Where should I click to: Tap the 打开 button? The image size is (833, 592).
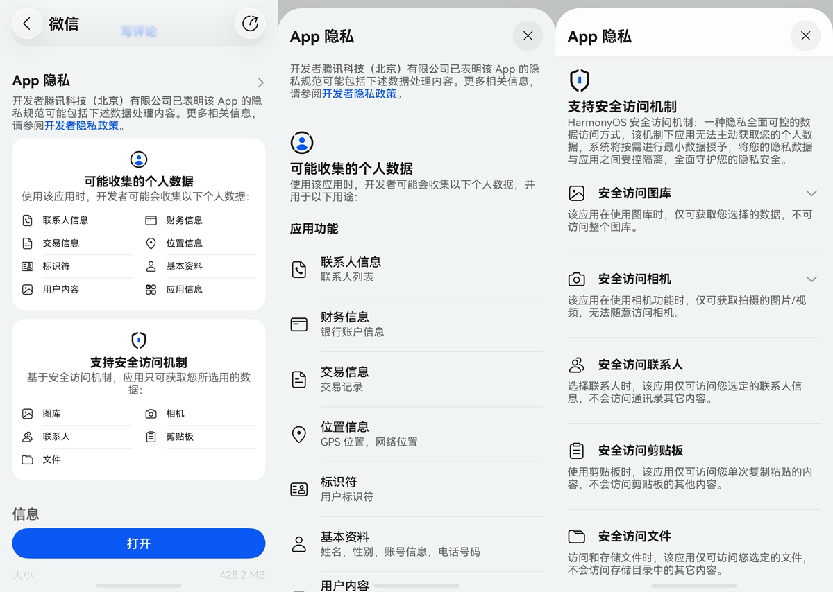coord(139,543)
